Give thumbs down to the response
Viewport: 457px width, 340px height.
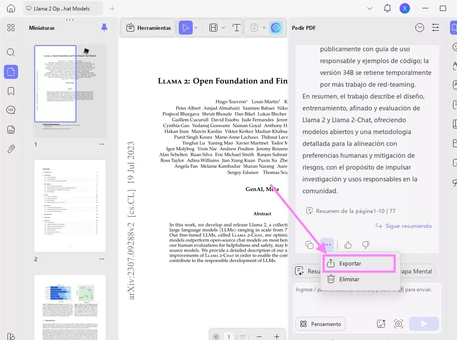pyautogui.click(x=366, y=245)
